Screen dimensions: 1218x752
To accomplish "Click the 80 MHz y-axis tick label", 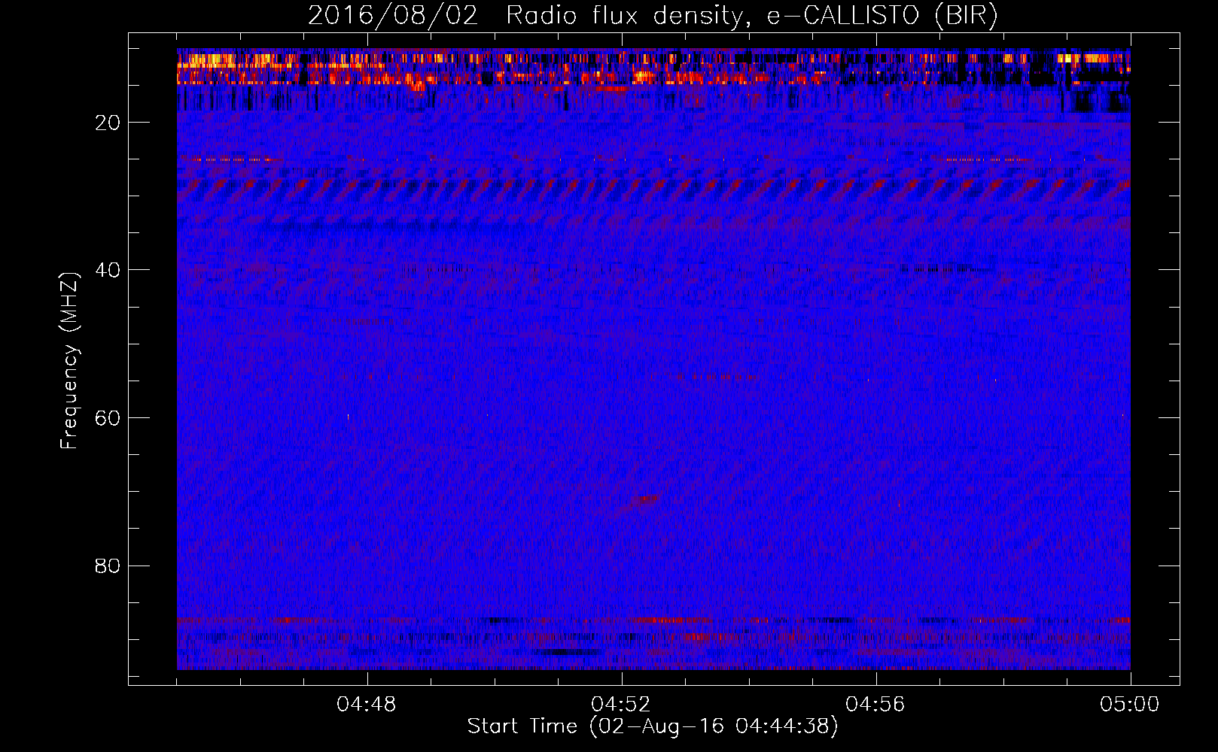I will click(x=108, y=566).
